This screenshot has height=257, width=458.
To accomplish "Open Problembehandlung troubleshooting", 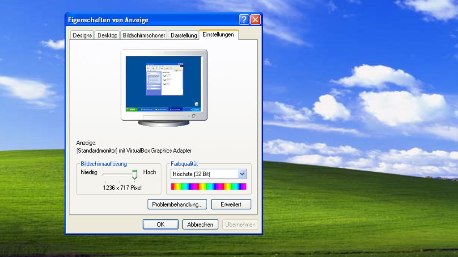I will pyautogui.click(x=177, y=204).
